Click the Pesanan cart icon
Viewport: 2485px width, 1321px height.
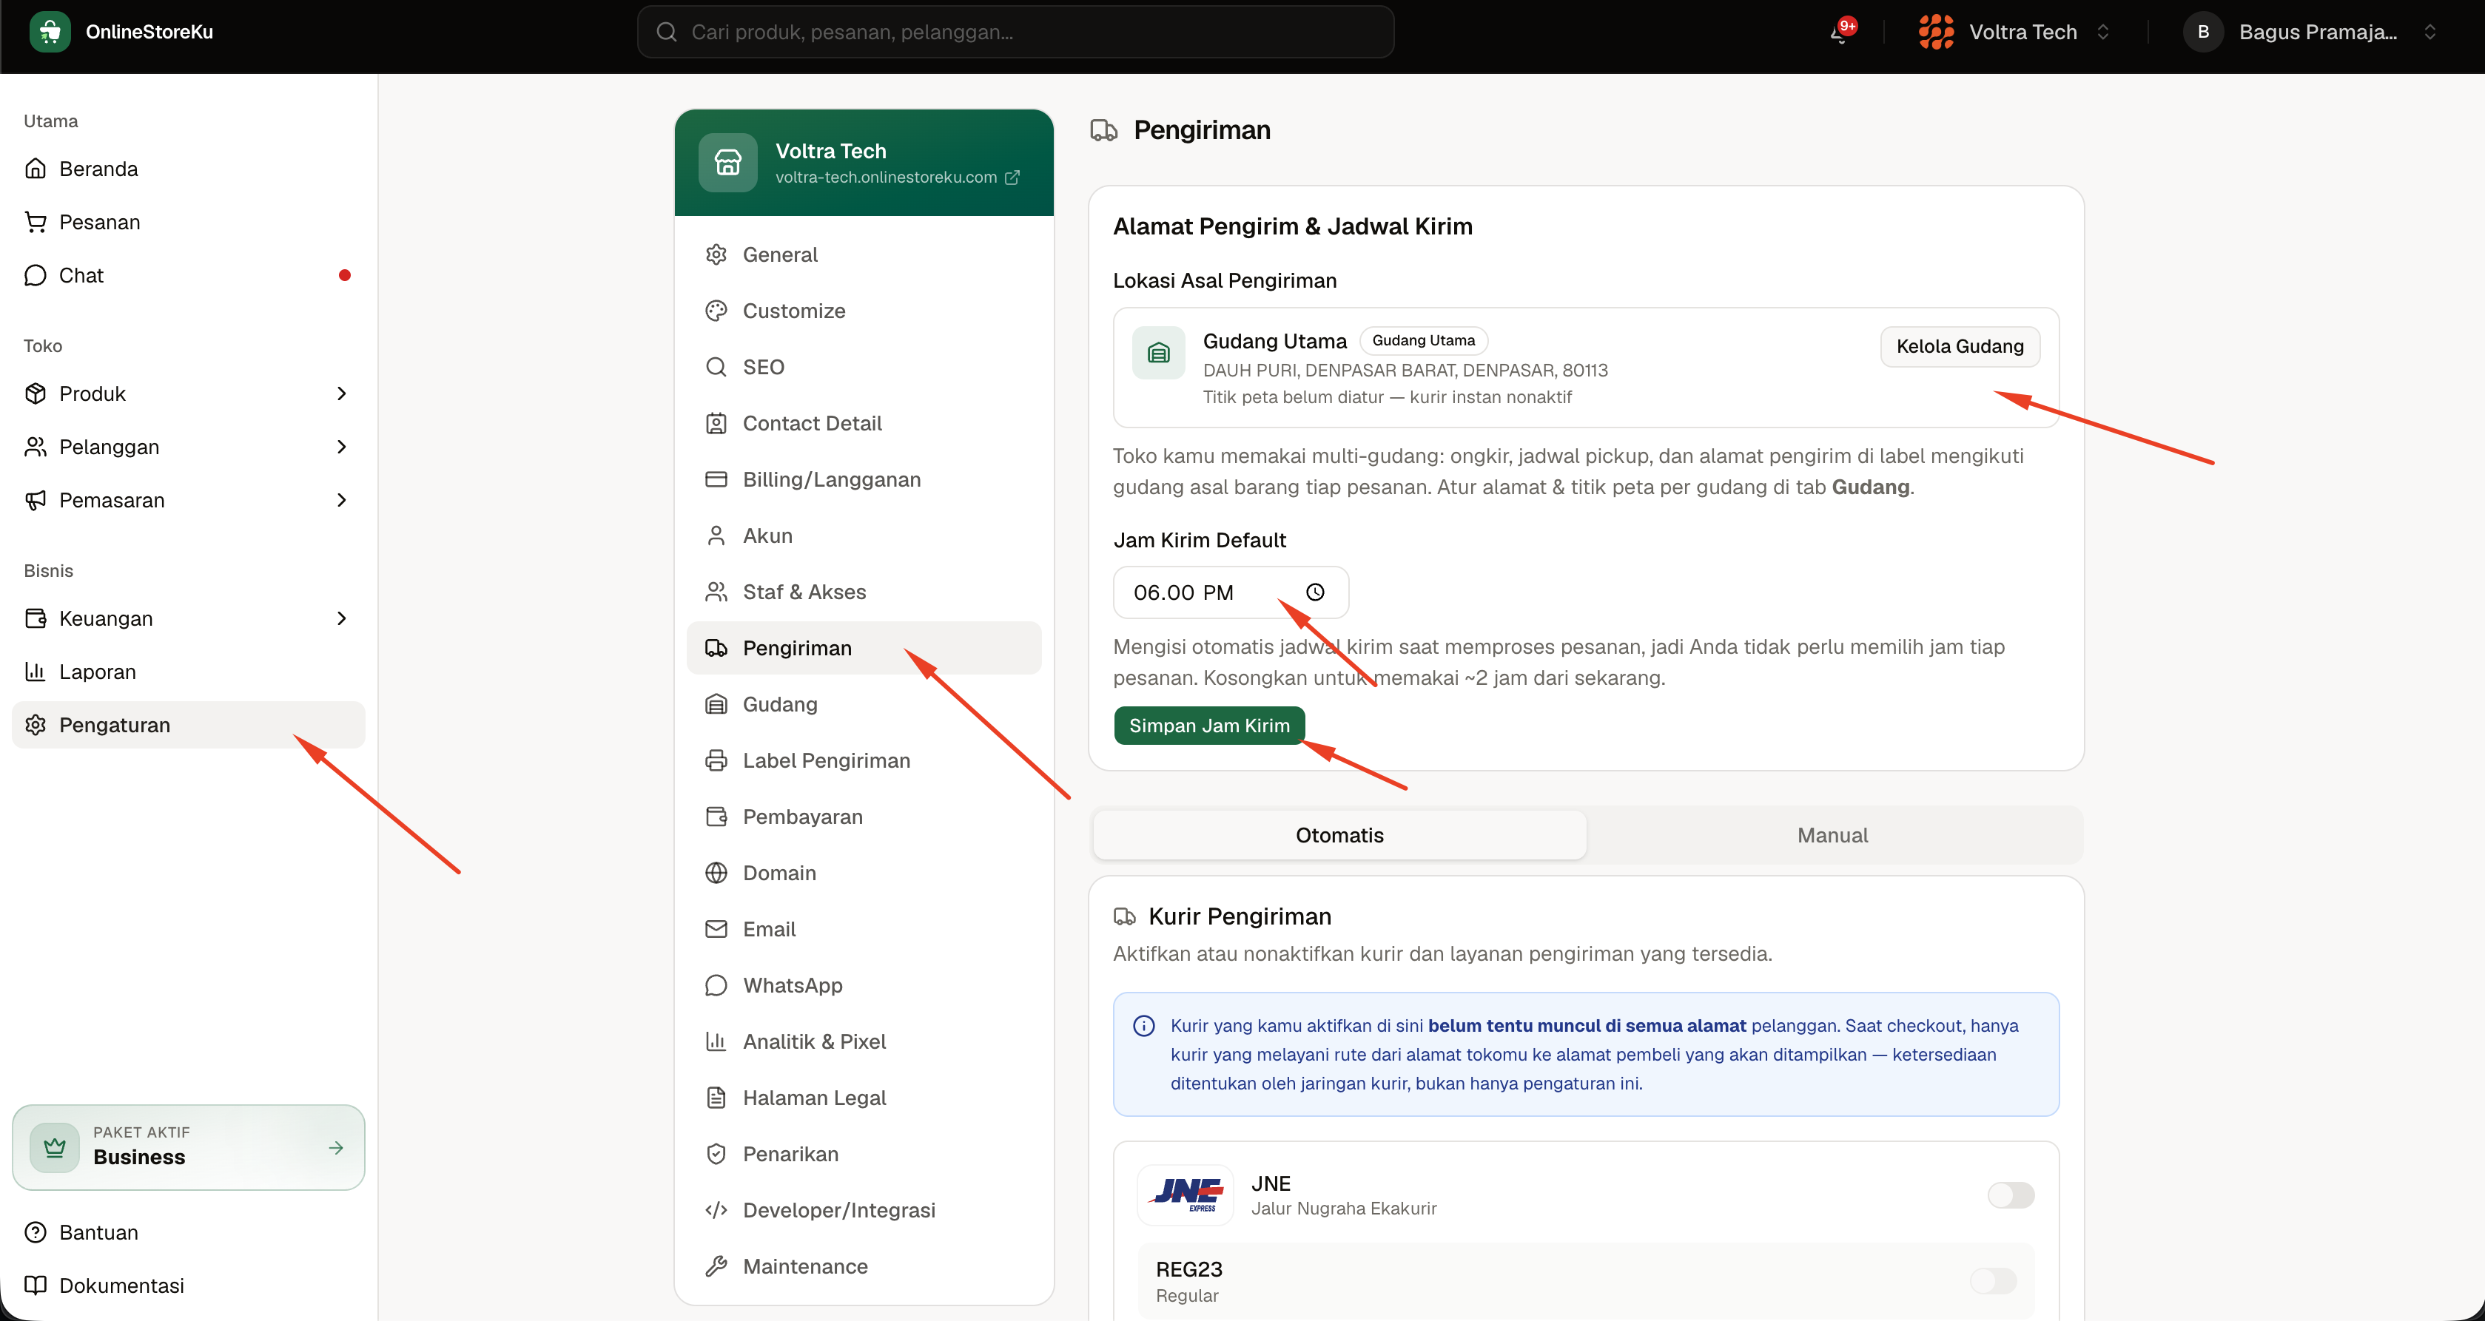coord(36,222)
